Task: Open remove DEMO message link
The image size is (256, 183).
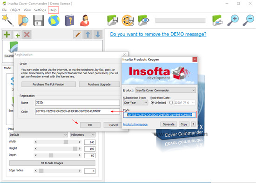Action: coord(158,34)
